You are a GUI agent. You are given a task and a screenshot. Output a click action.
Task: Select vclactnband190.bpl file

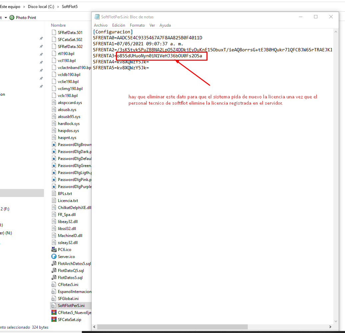[x=74, y=68]
